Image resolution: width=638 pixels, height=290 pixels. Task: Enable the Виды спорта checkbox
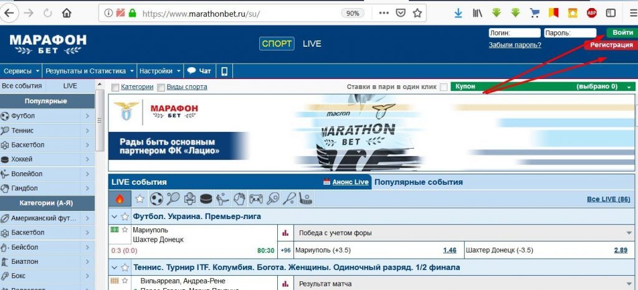[x=161, y=87]
